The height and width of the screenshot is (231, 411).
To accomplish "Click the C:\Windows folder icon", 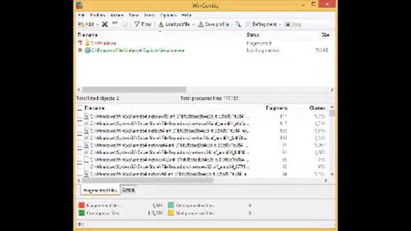I will click(87, 43).
